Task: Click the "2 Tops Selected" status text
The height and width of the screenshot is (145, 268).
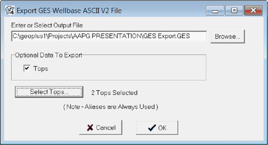Action: (x=114, y=93)
